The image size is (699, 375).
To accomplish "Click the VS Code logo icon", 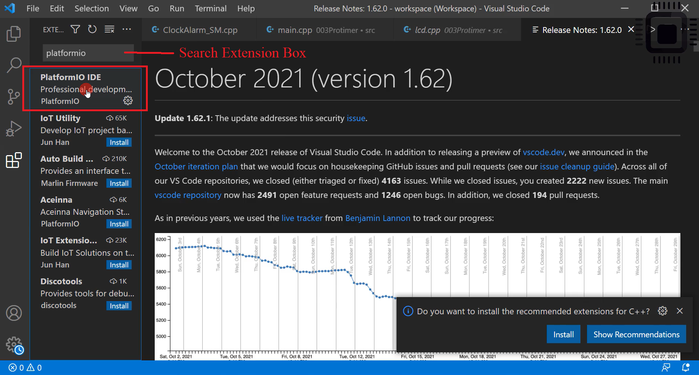I will click(10, 8).
